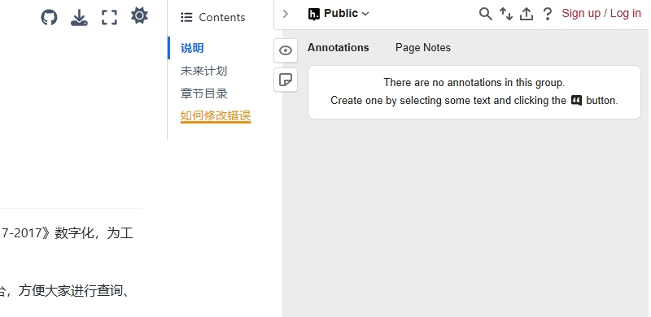Go to 章节目录 section in contents

coord(204,93)
